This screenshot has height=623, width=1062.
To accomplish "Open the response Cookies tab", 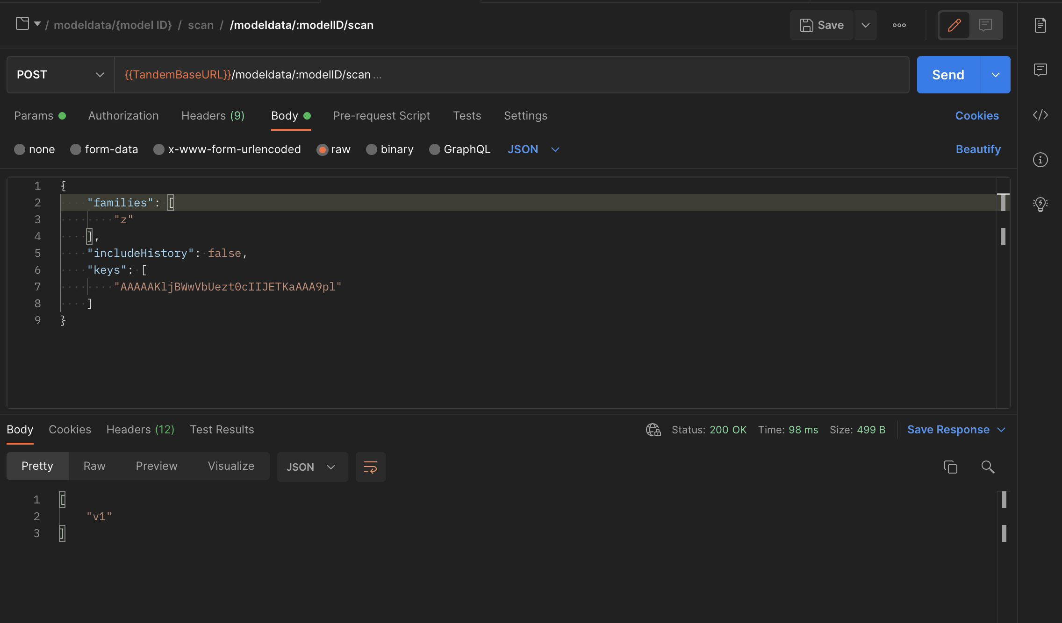I will click(70, 430).
